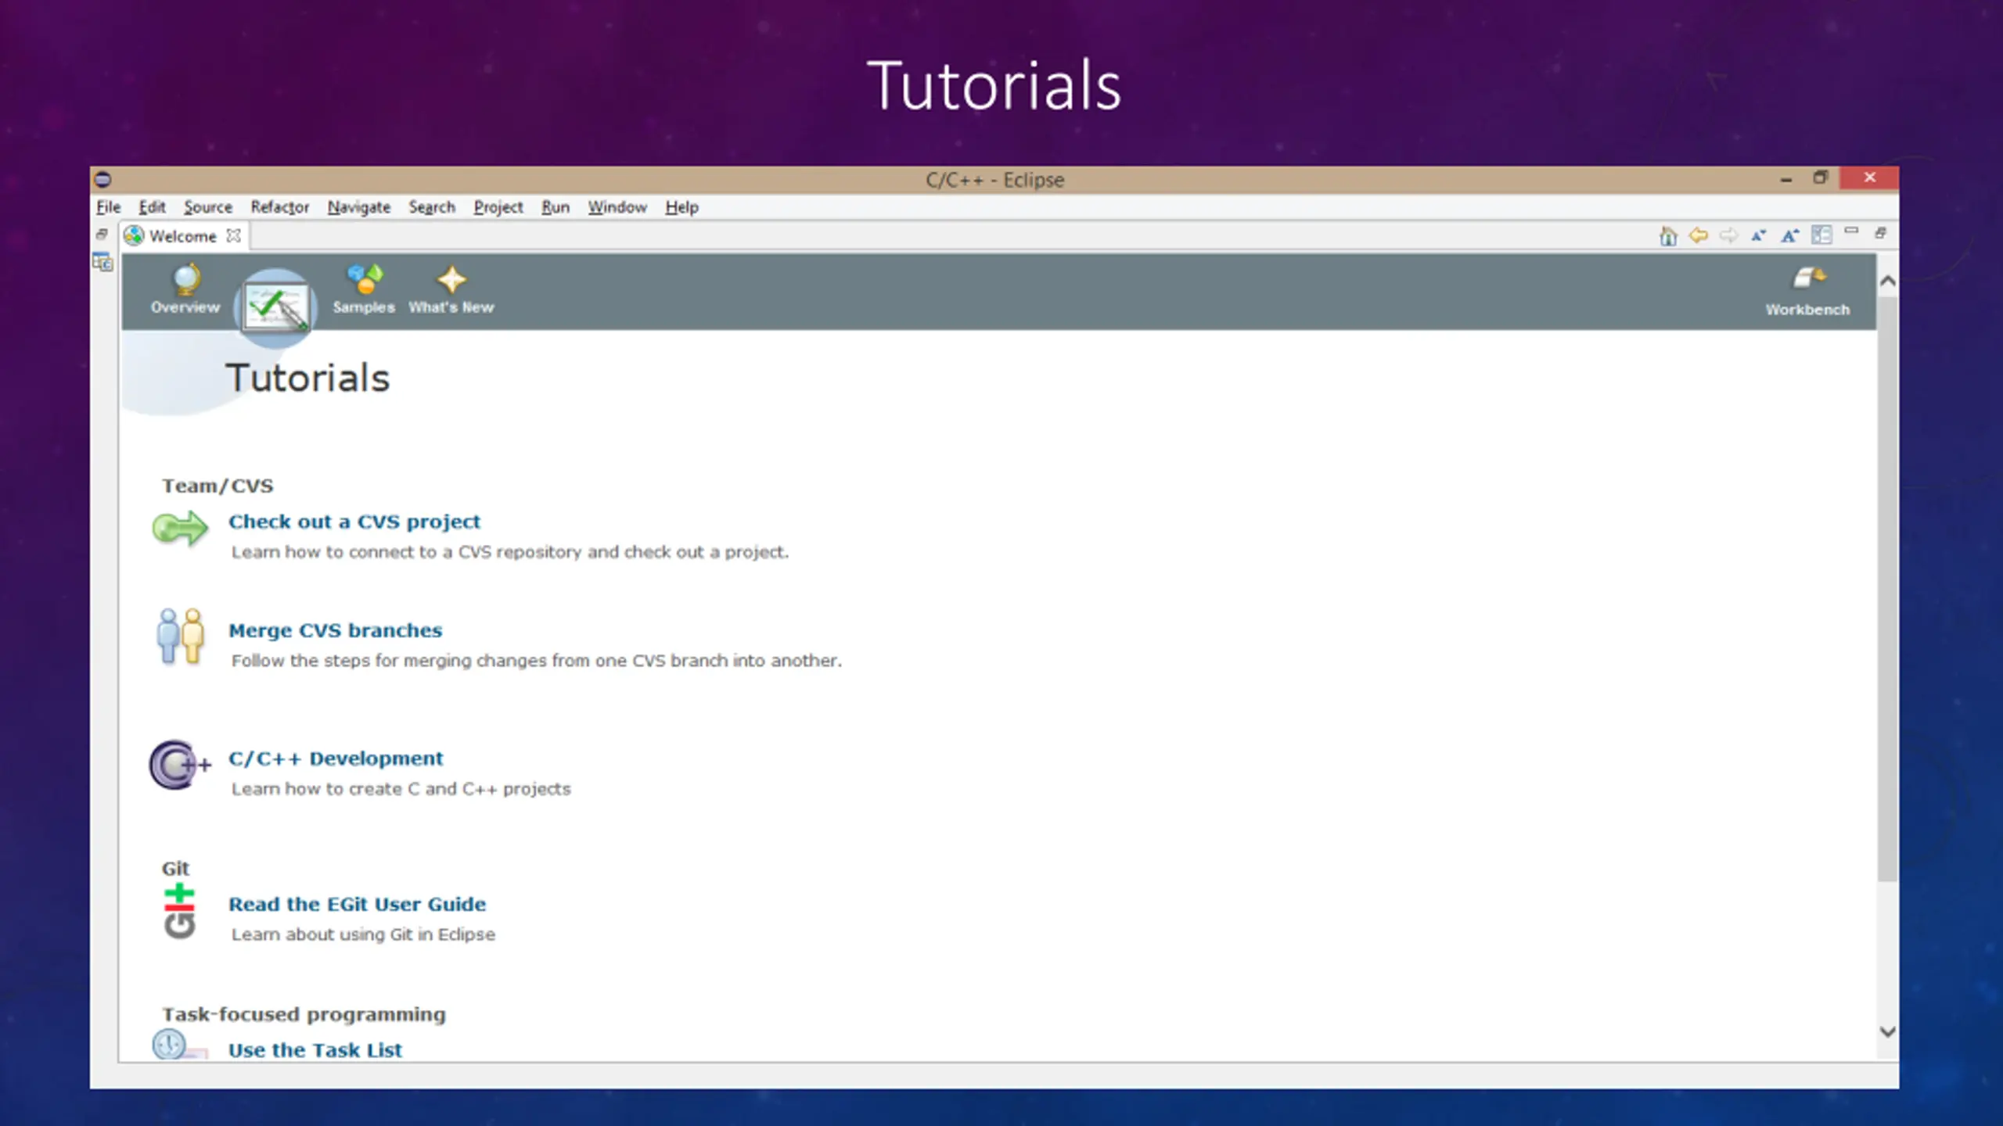This screenshot has height=1126, width=2003.
Task: Open the Overview globe icon
Action: [x=186, y=278]
